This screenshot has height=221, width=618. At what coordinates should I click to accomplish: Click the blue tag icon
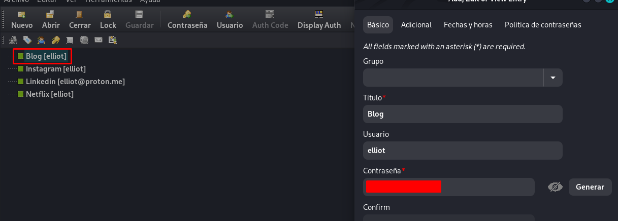[27, 40]
